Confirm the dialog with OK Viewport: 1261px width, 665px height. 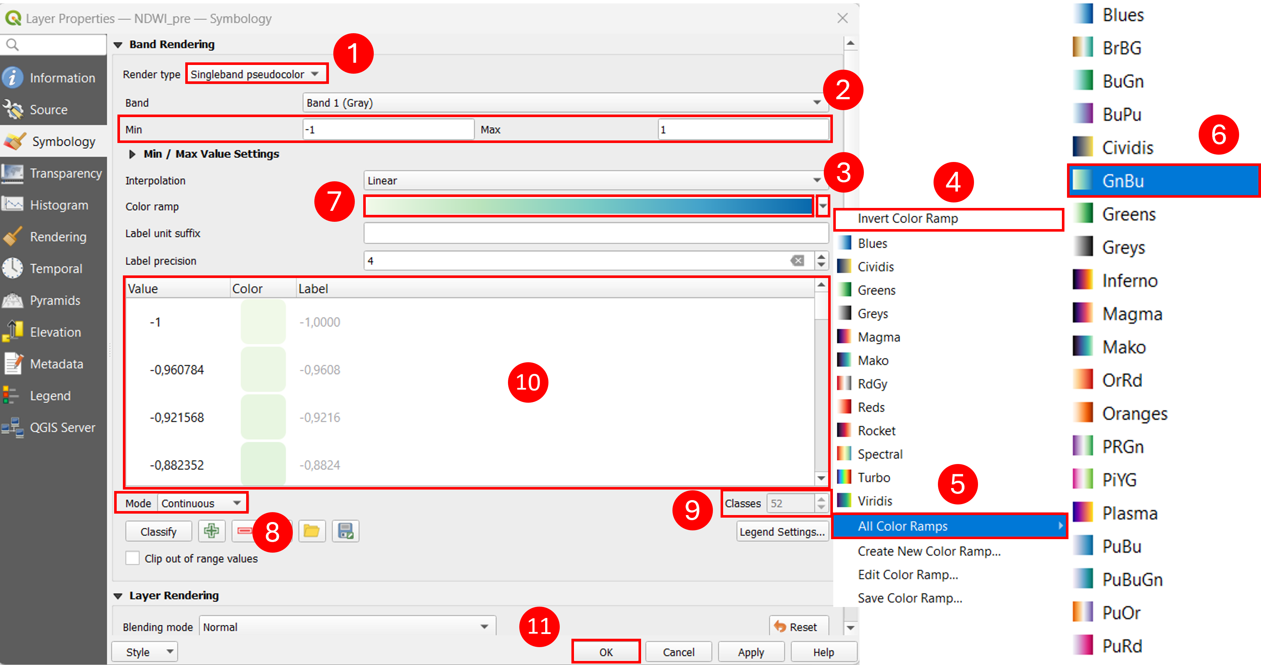(x=606, y=652)
